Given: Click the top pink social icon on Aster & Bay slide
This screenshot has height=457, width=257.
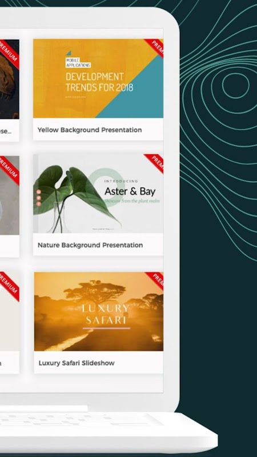Looking at the screenshot, I should pyautogui.click(x=39, y=192).
